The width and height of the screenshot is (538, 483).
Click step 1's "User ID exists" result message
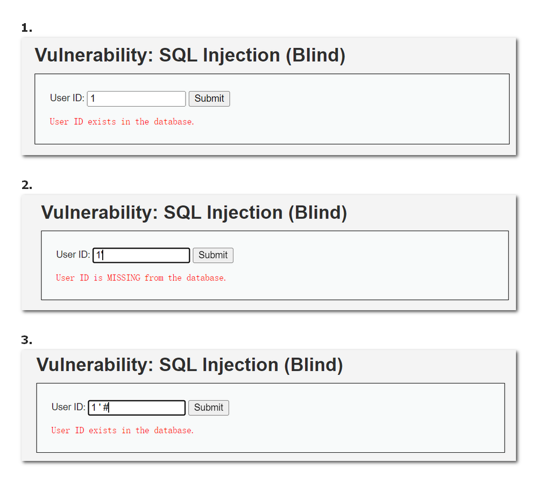tap(122, 122)
